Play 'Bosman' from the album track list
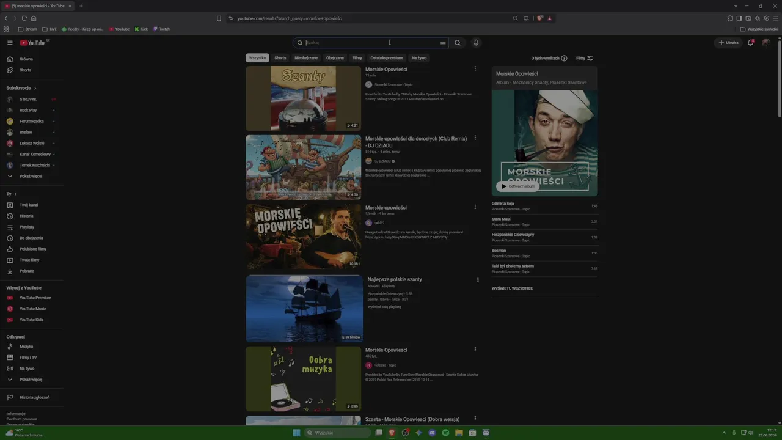The height and width of the screenshot is (440, 782). coord(544,253)
